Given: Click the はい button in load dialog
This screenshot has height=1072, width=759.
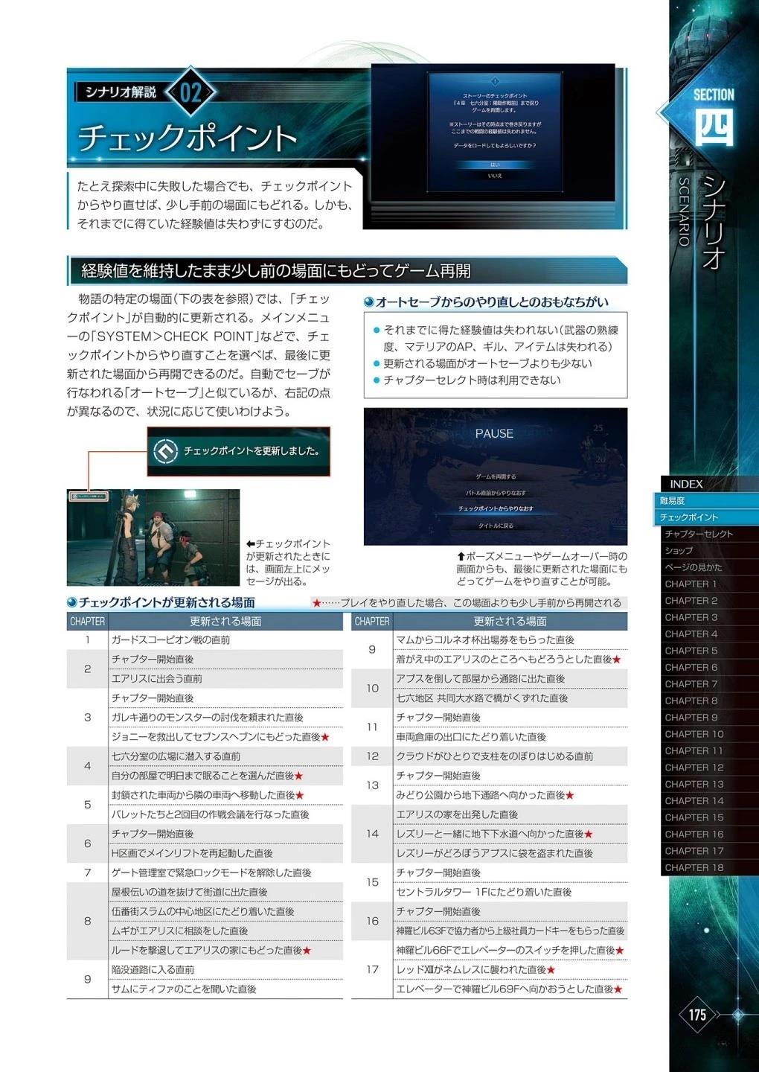Looking at the screenshot, I should click(x=495, y=165).
